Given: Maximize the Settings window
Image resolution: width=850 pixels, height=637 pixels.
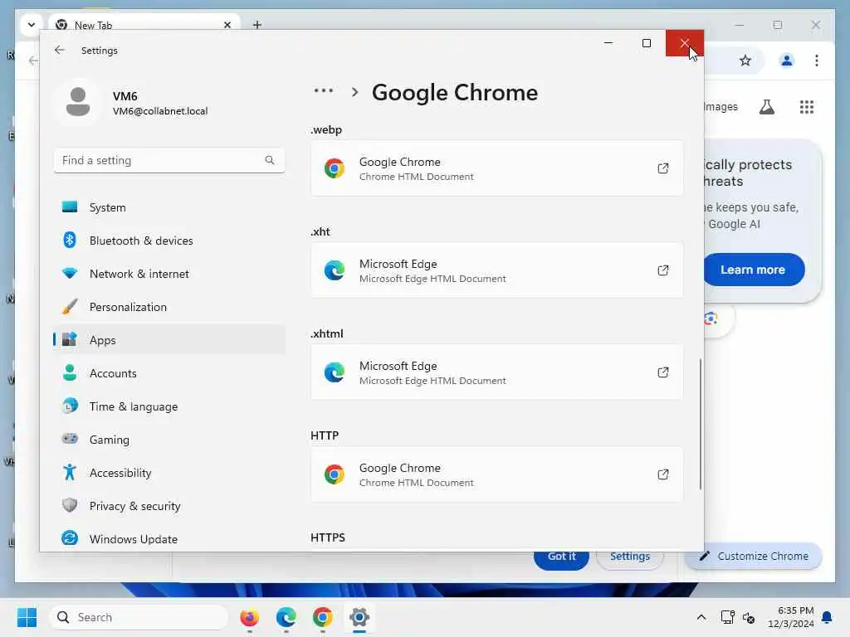Looking at the screenshot, I should point(646,43).
